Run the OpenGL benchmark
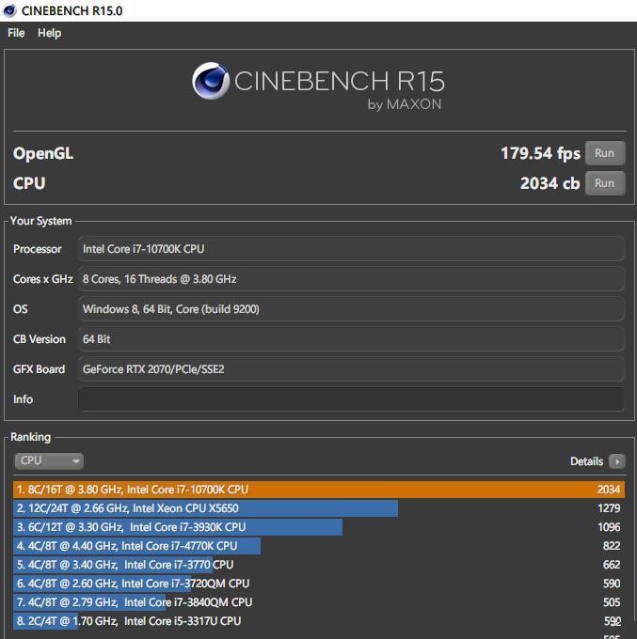The image size is (637, 639). coord(605,153)
